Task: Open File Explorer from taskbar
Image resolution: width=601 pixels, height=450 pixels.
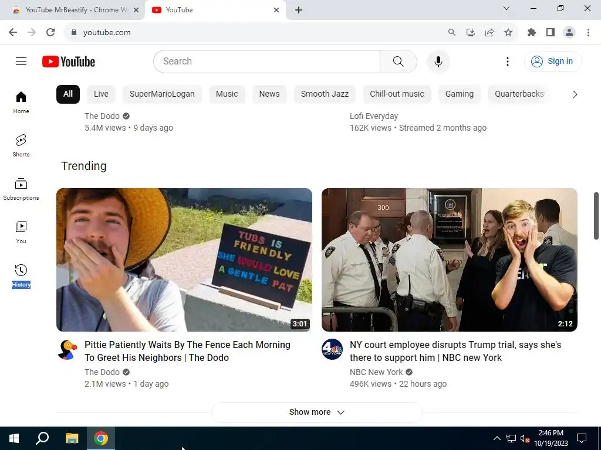Action: pos(72,438)
